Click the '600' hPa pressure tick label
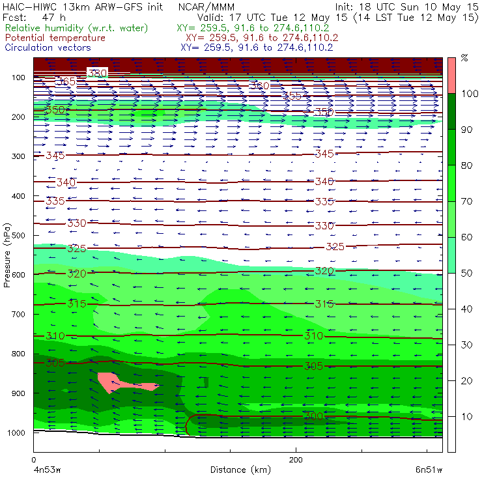This screenshot has width=482, height=482. [x=18, y=274]
